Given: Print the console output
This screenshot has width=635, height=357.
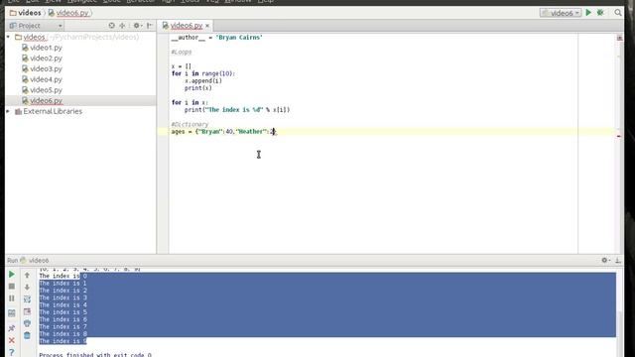Looking at the screenshot, I should [x=27, y=323].
